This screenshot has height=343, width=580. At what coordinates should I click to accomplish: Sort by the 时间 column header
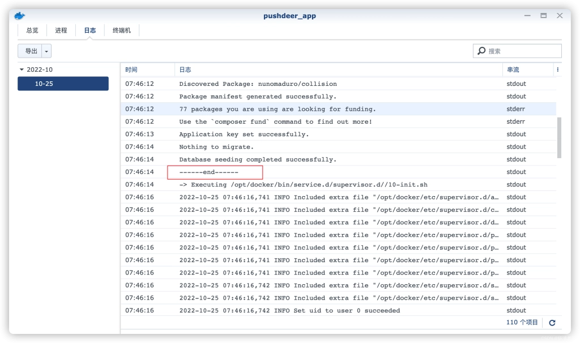131,70
